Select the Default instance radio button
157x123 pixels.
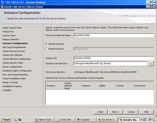pyautogui.click(x=46, y=44)
